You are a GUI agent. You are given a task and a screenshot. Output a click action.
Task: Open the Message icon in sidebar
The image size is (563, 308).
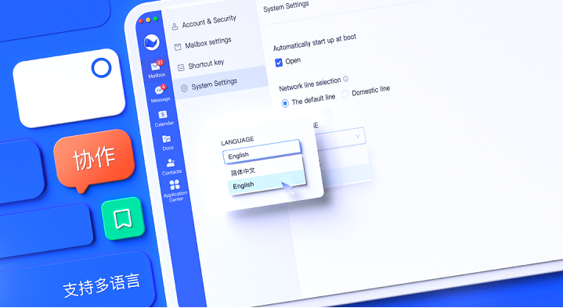click(x=160, y=93)
